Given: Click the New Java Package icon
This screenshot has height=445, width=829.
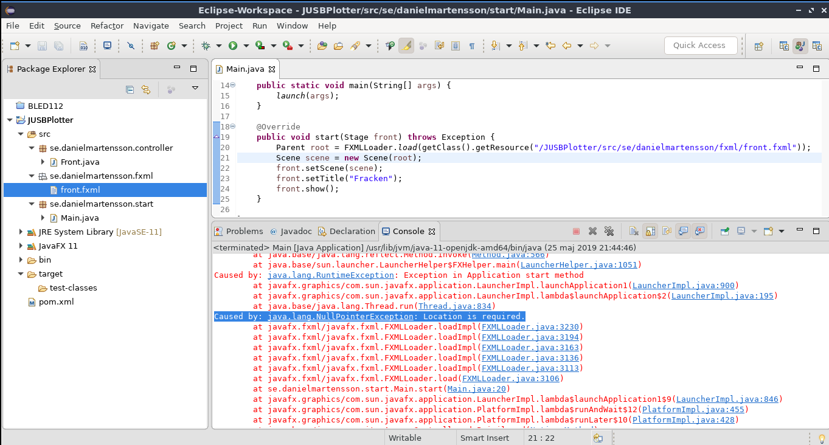Looking at the screenshot, I should [x=154, y=46].
